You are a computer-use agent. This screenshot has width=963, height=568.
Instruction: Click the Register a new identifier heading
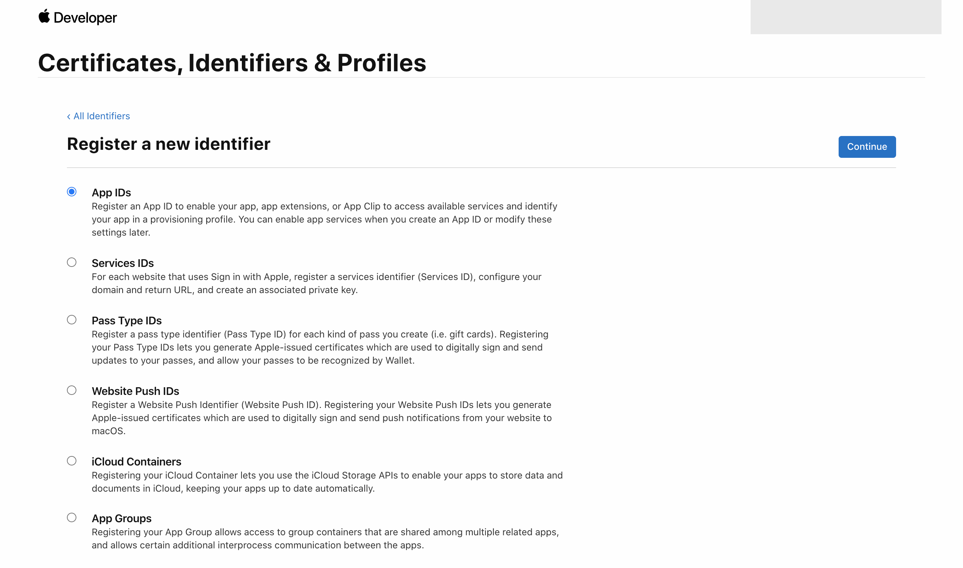[x=168, y=144]
